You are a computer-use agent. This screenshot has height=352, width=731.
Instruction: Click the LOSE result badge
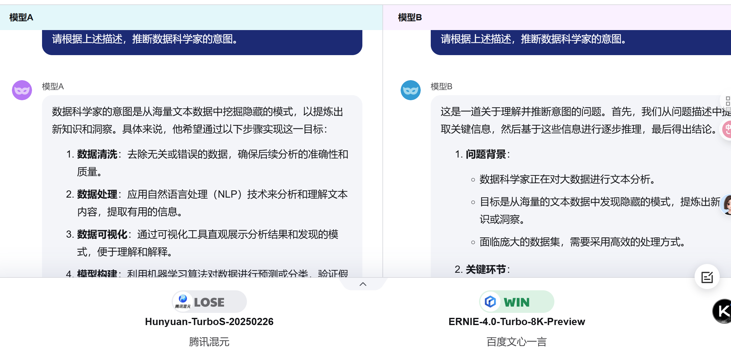pyautogui.click(x=209, y=302)
